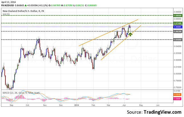Click the +0.00096 (+0.11%) change value

pyautogui.click(x=37, y=5)
